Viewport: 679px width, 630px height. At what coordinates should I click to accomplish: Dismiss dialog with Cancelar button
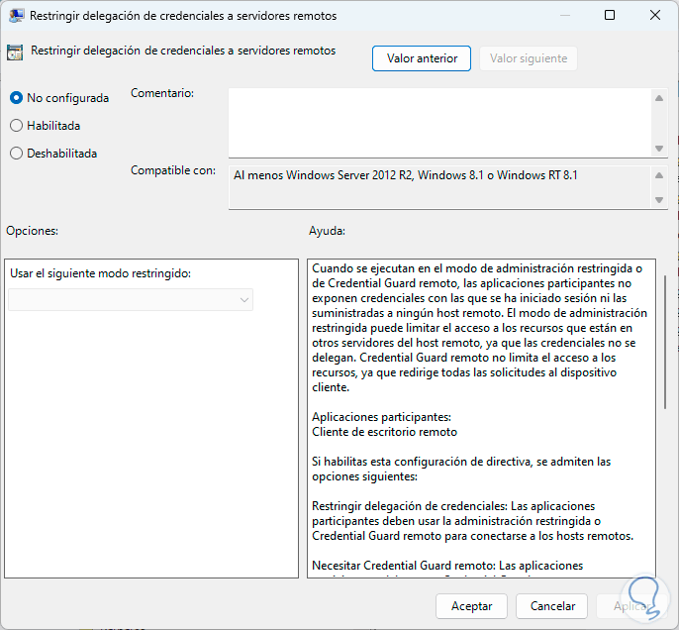(x=552, y=606)
